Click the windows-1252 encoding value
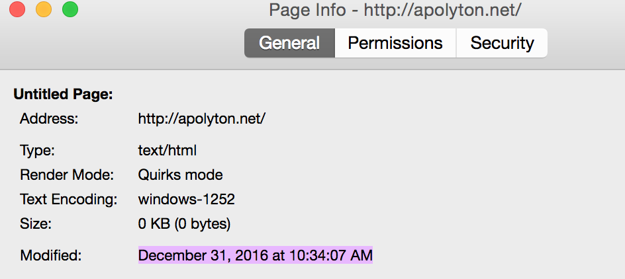Screen dimensions: 625x279 186,199
